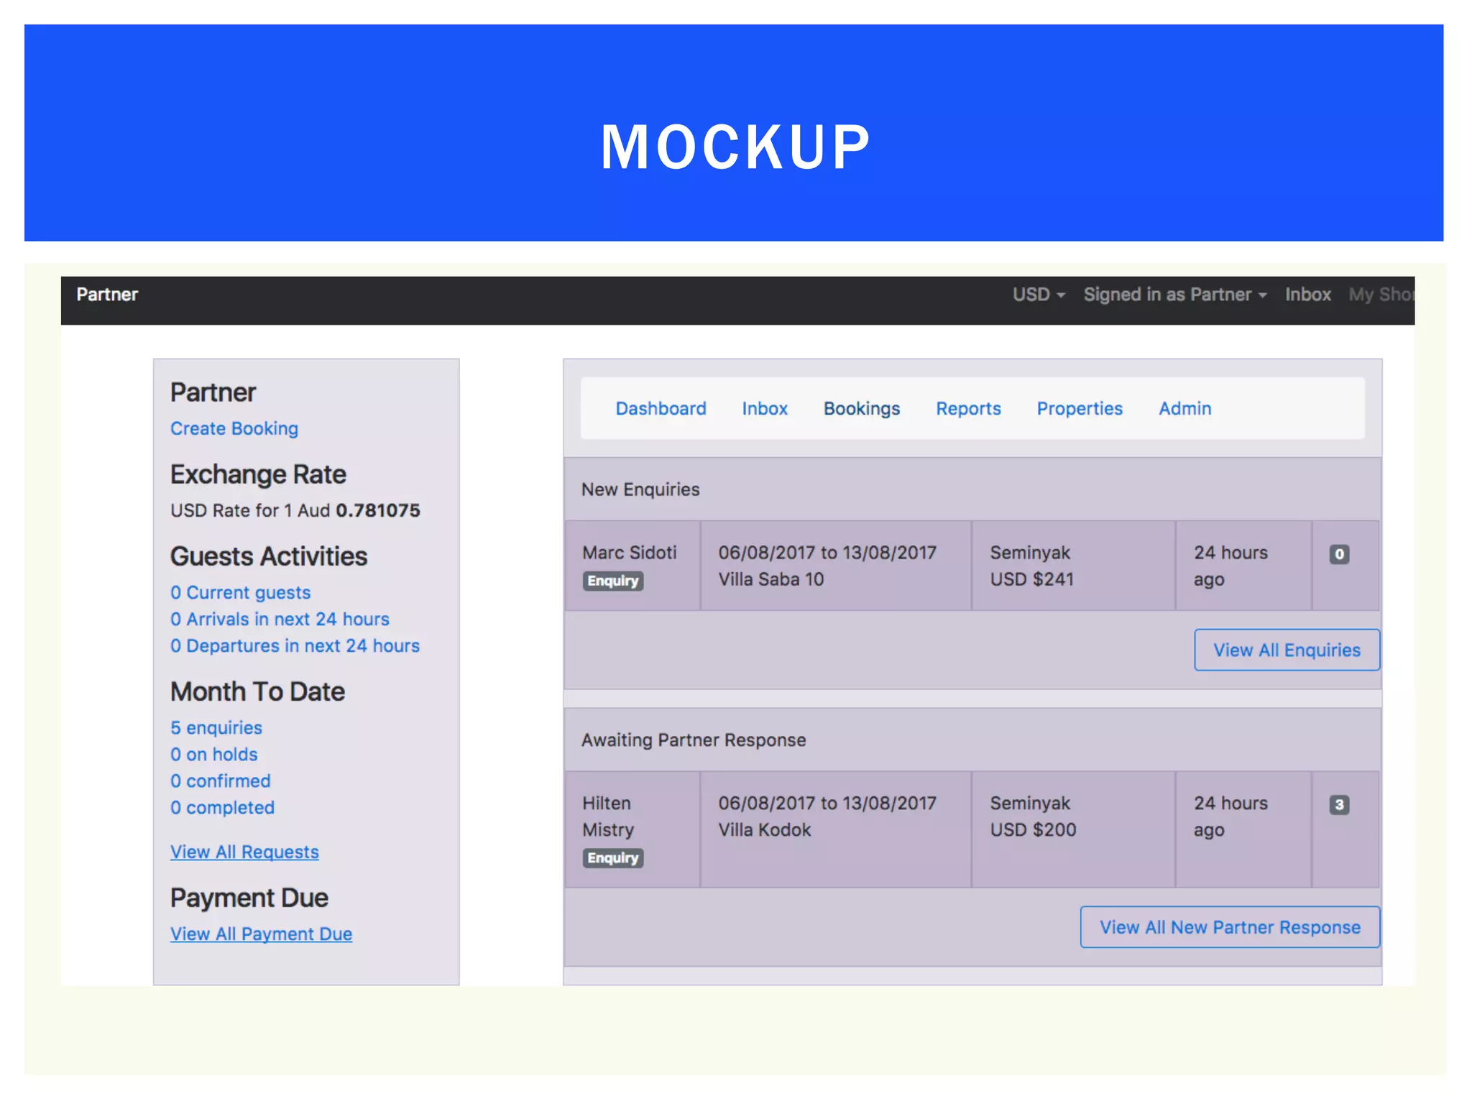Click exchange rate value 0.781075
The height and width of the screenshot is (1104, 1472).
click(x=378, y=510)
